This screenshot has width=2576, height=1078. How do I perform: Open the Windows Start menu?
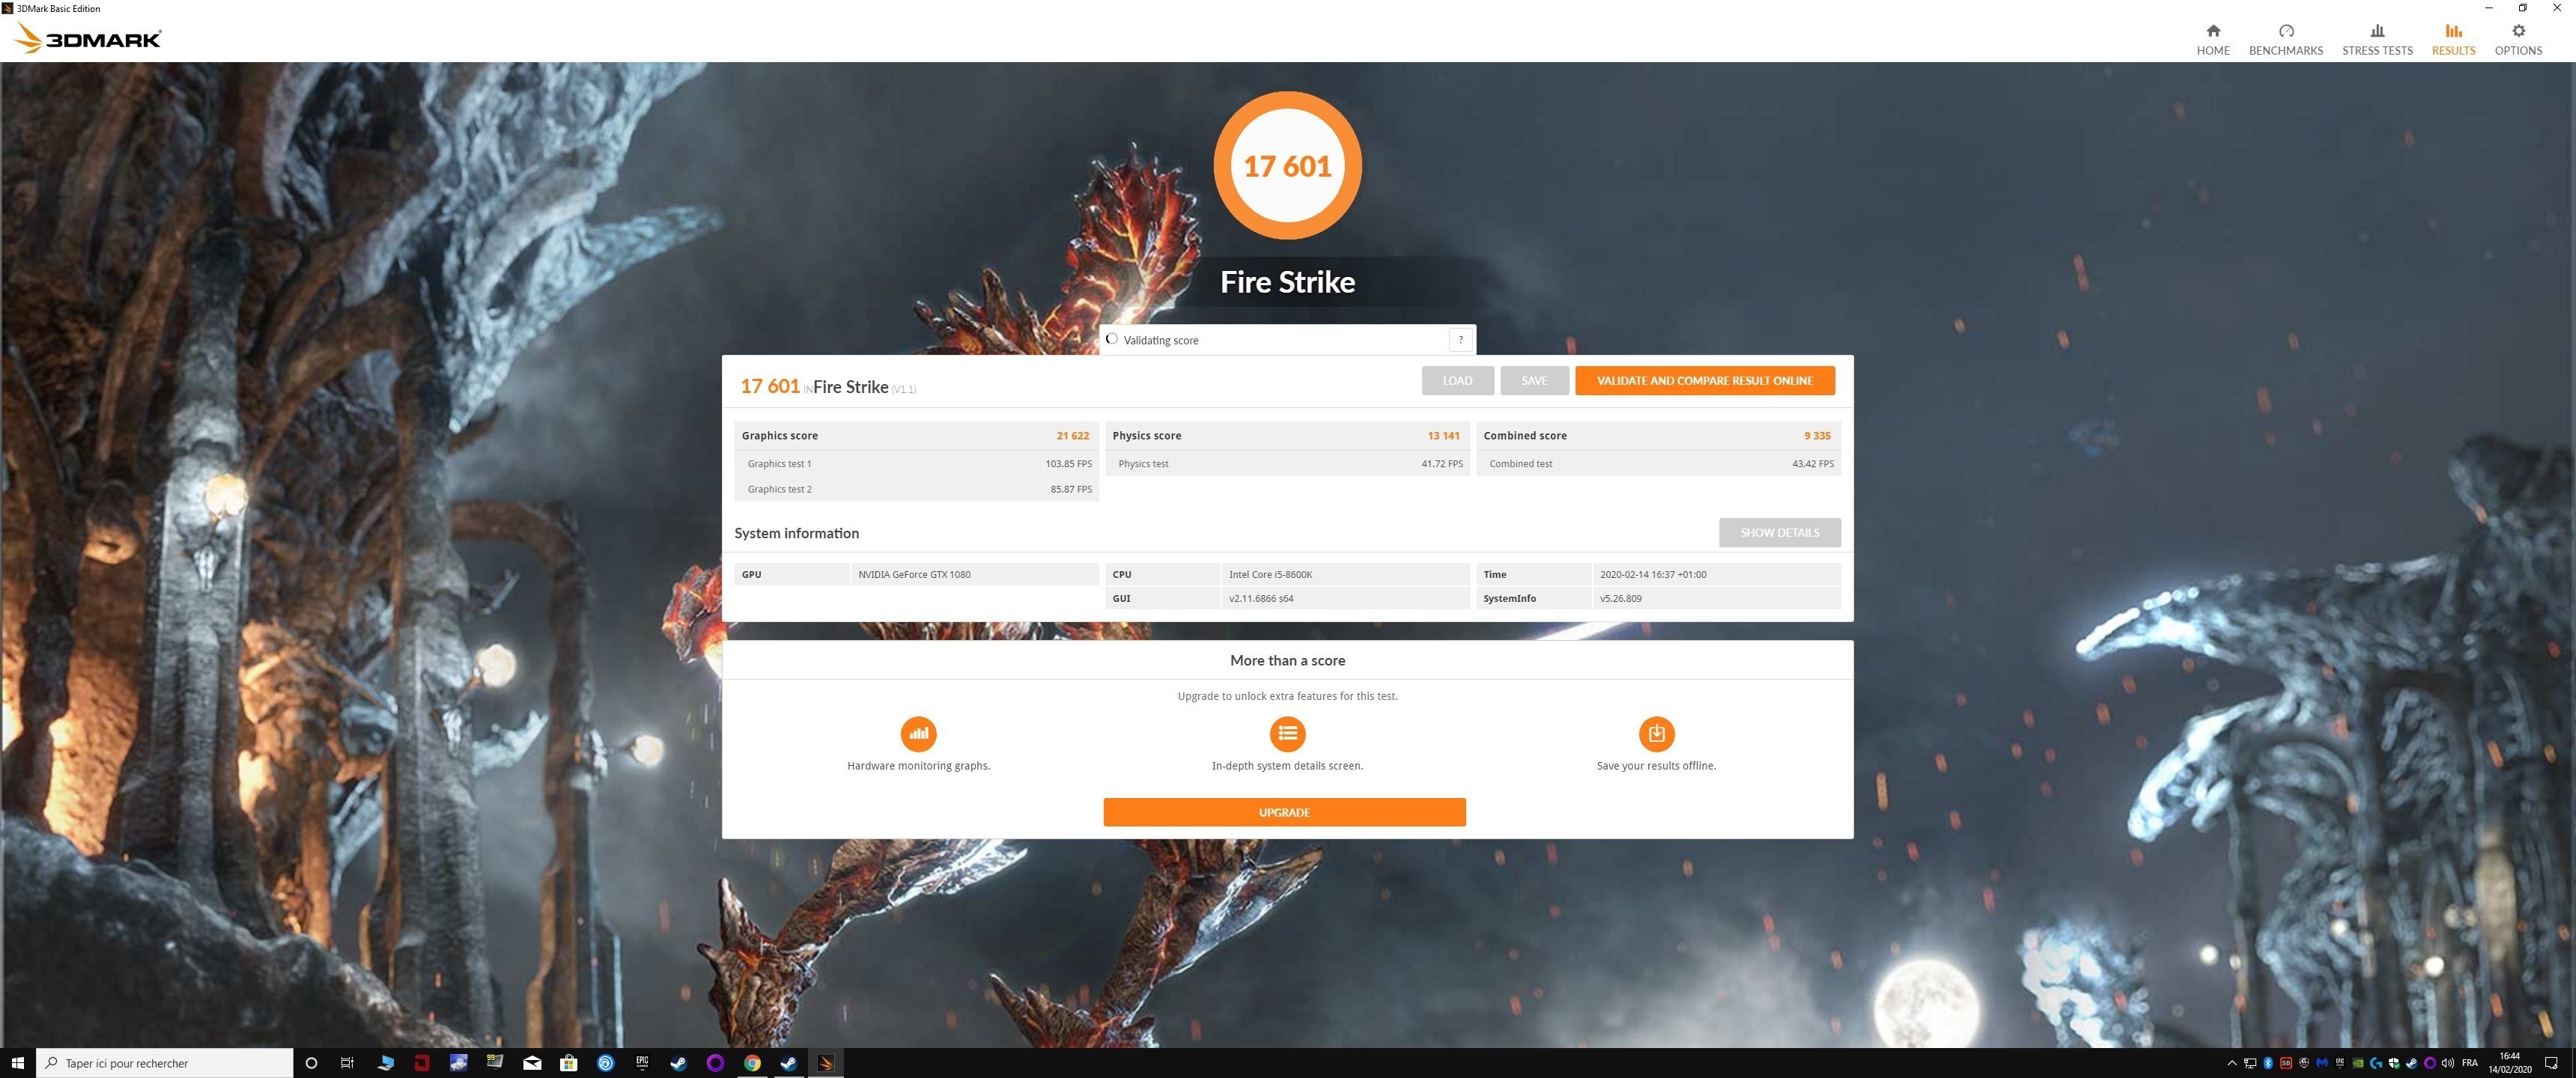(x=17, y=1063)
